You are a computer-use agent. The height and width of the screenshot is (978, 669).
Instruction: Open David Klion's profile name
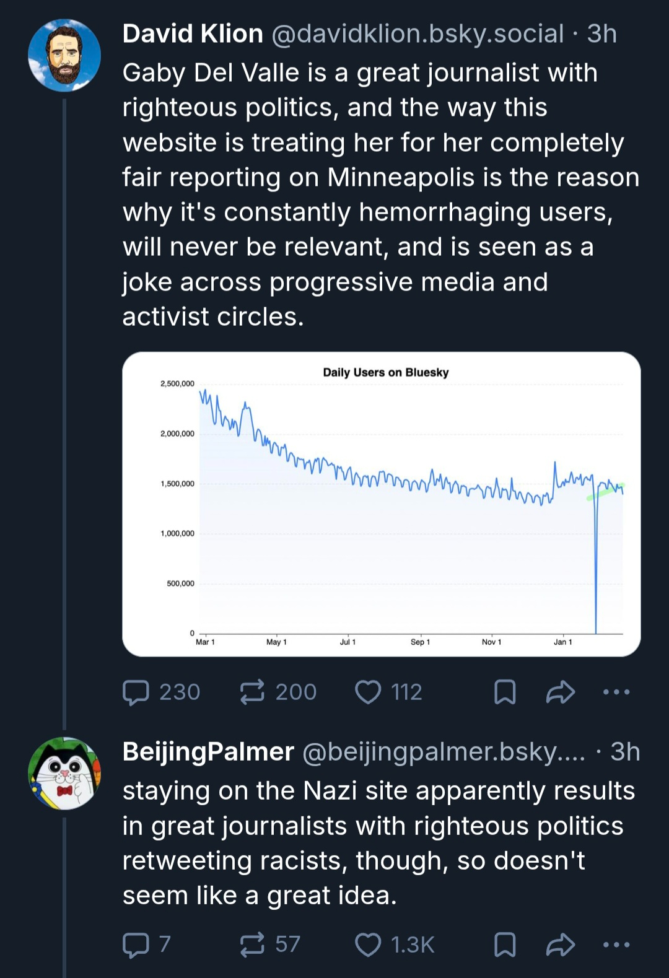(x=193, y=34)
